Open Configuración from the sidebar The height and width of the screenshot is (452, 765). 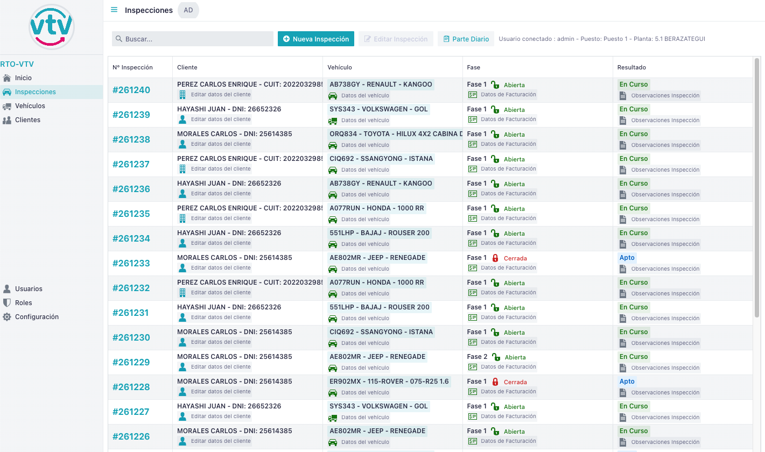pos(37,317)
